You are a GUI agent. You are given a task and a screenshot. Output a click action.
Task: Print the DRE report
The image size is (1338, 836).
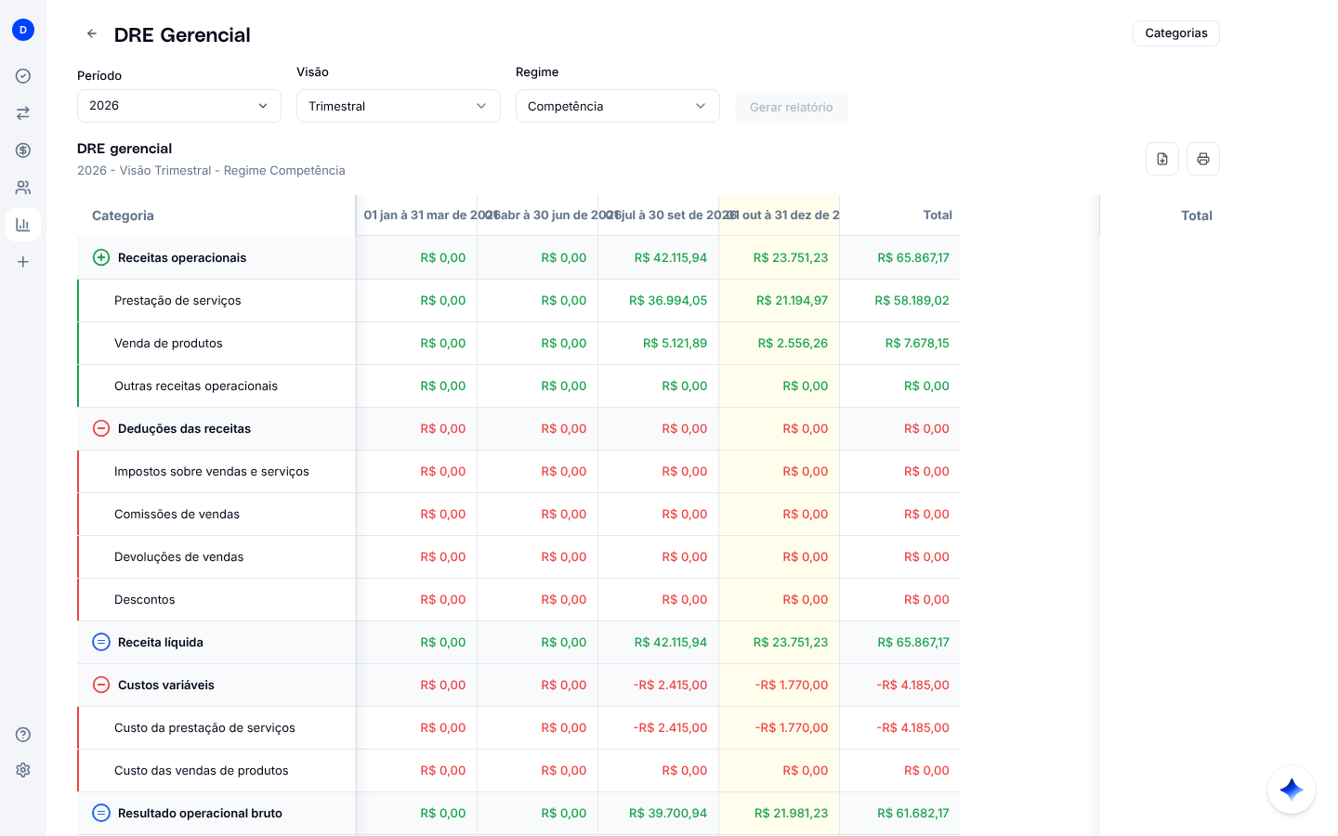point(1203,159)
